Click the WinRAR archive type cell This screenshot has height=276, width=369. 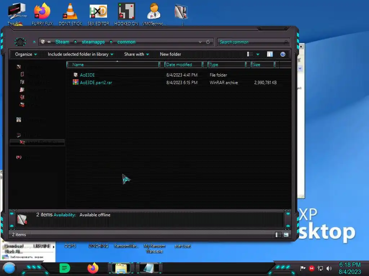click(x=223, y=83)
